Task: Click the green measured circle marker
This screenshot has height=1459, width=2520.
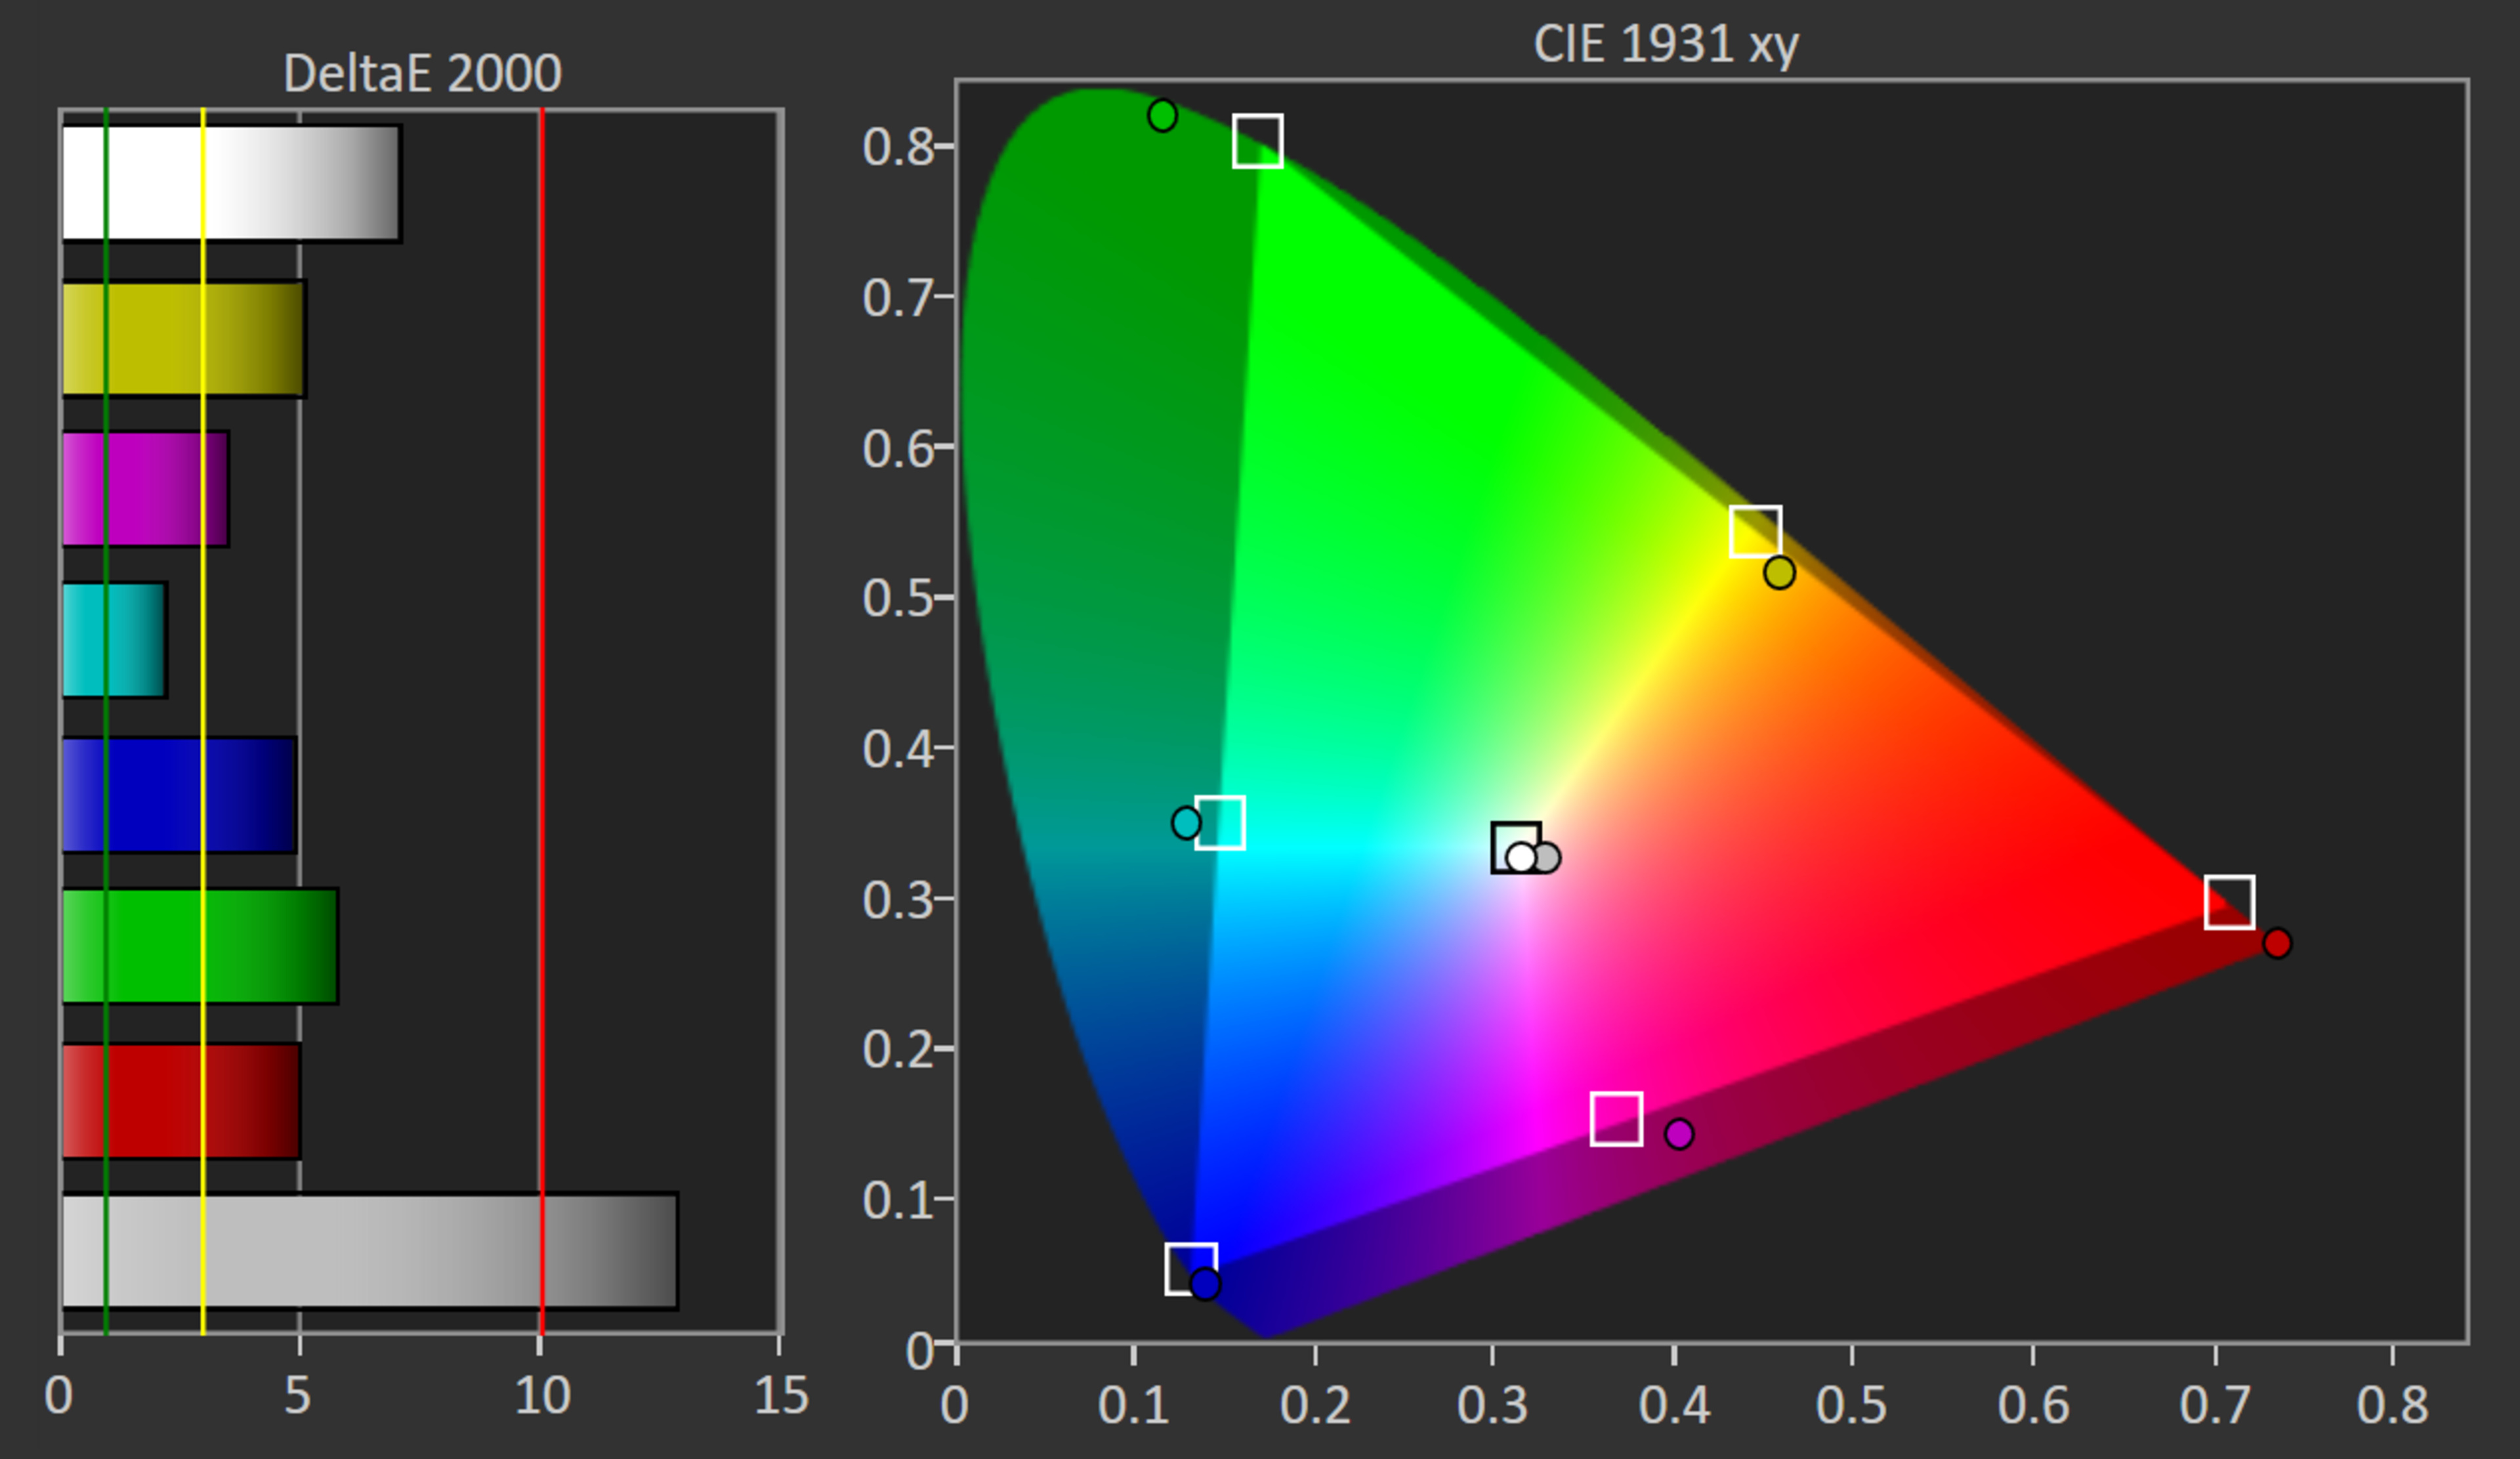Action: pyautogui.click(x=1162, y=116)
